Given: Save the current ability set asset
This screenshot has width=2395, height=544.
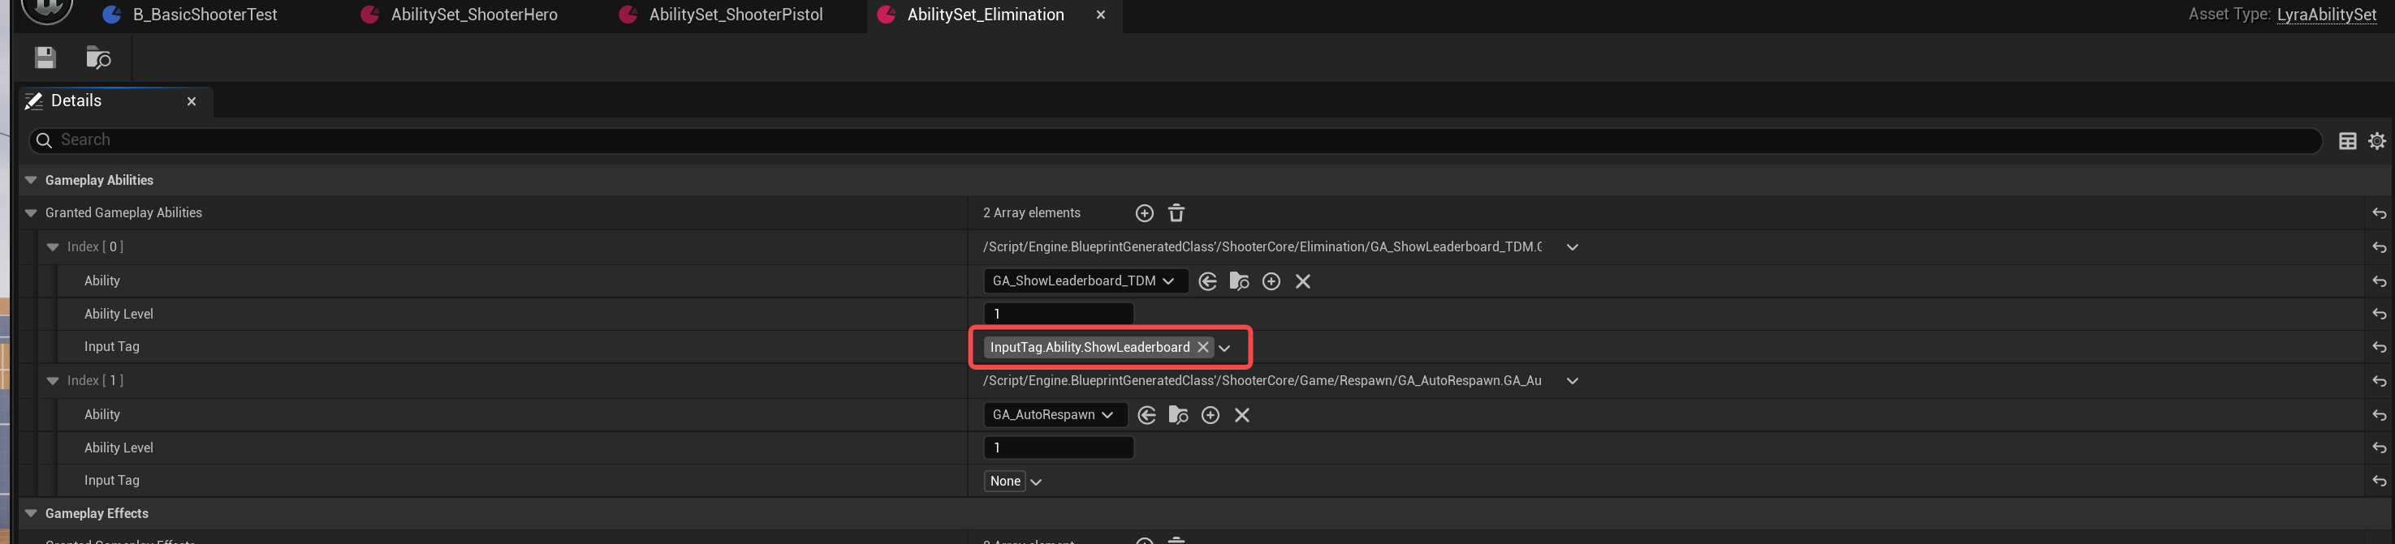Looking at the screenshot, I should point(45,58).
